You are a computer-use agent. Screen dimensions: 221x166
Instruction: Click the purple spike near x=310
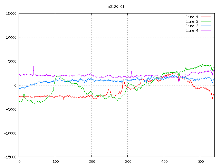click(131, 73)
